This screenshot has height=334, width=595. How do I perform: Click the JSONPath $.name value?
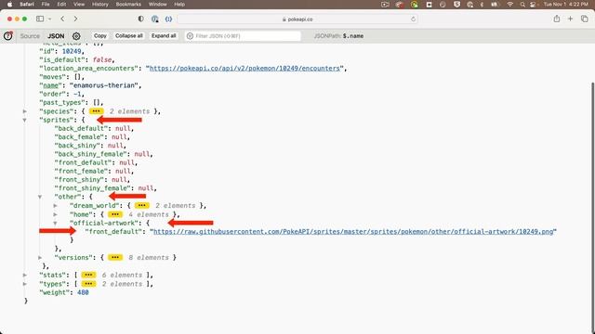point(353,36)
